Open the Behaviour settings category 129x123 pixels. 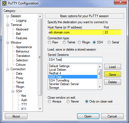(x=23, y=51)
